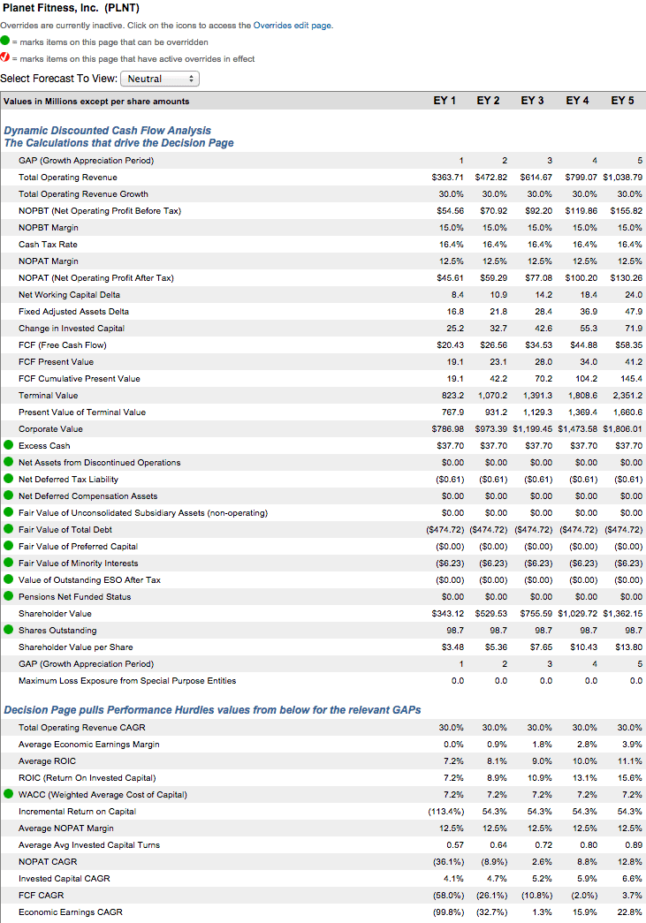
Task: Click the Cash Tax Rate row label
Action: tap(48, 245)
